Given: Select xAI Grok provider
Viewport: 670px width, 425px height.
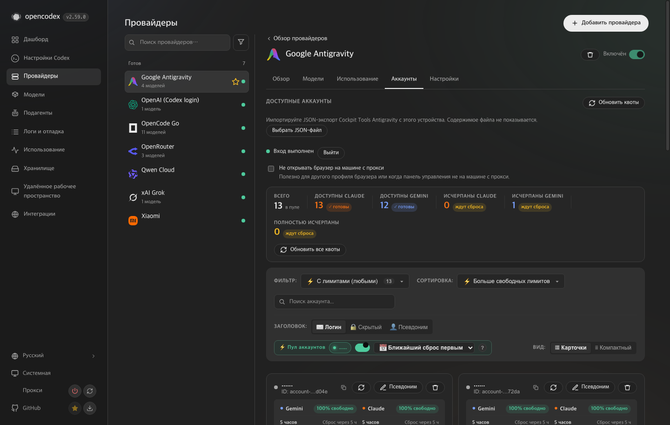Looking at the screenshot, I should tap(187, 197).
